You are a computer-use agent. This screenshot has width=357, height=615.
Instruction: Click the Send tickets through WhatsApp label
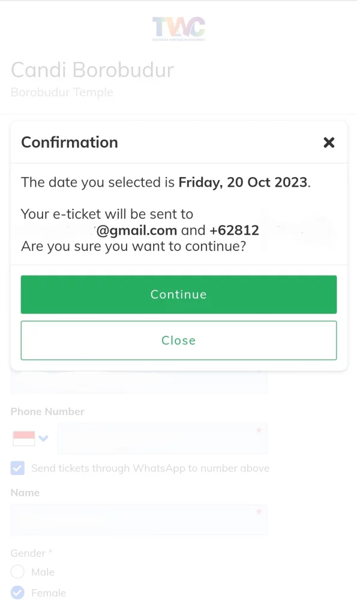pos(151,468)
